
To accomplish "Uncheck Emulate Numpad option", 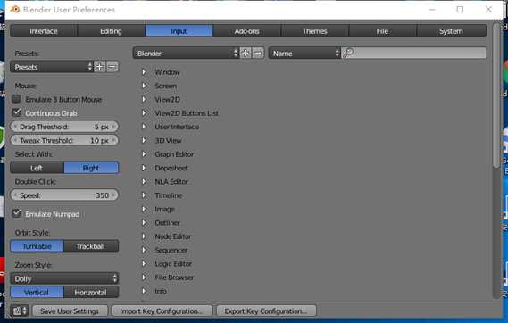I will click(x=16, y=213).
